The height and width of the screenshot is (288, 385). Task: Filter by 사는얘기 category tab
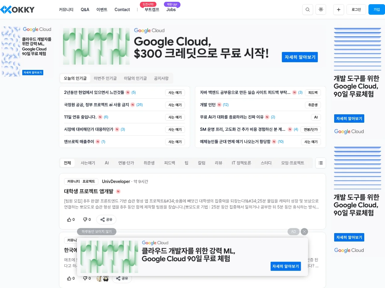click(88, 163)
